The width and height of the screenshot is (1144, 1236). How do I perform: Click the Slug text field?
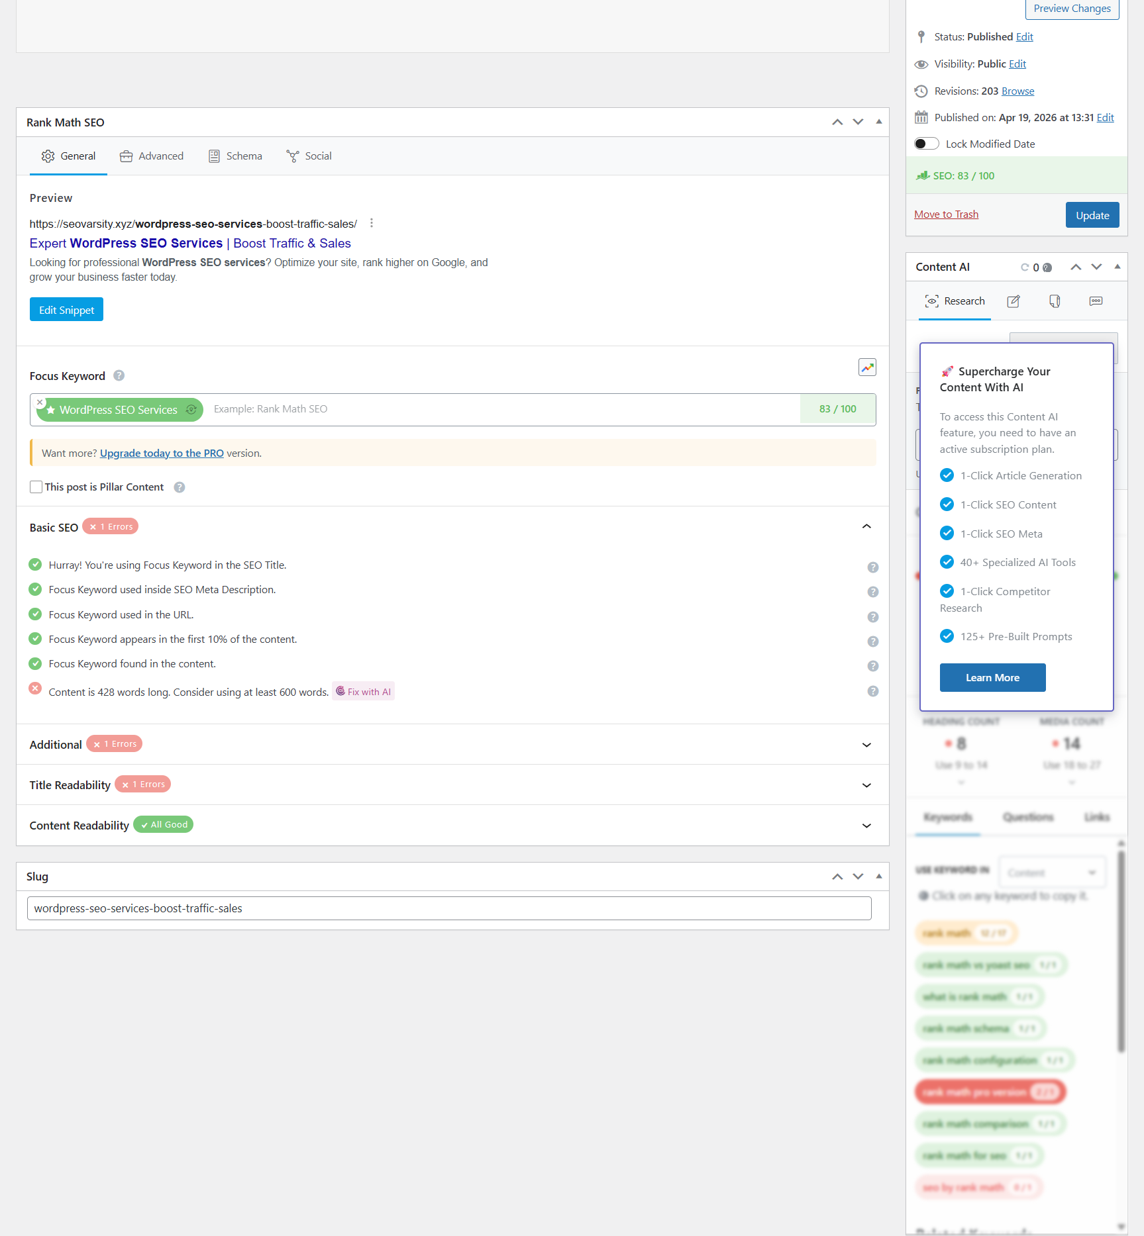(x=449, y=908)
